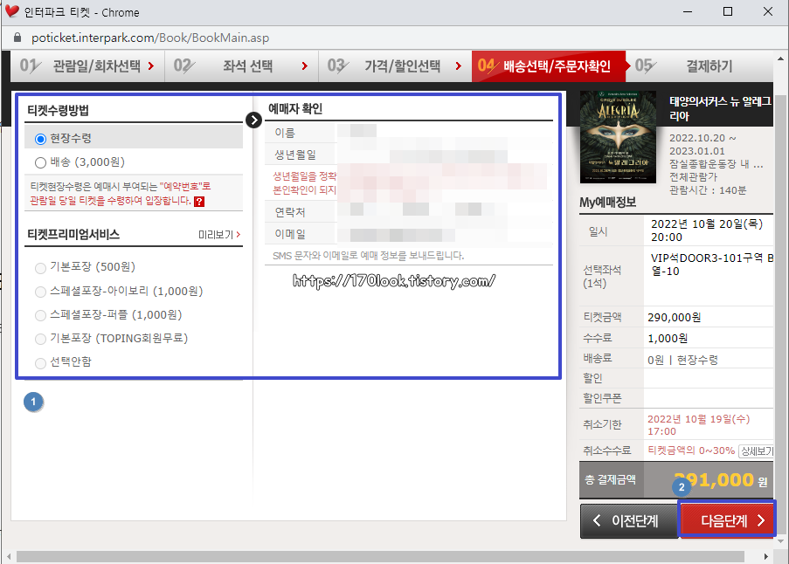Image resolution: width=789 pixels, height=564 pixels.
Task: Click the red question mark help icon
Action: (200, 203)
